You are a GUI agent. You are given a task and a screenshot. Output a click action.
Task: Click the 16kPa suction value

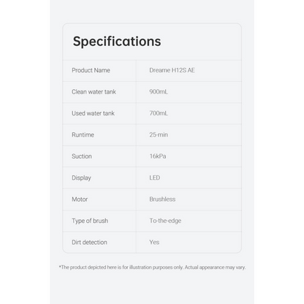[x=158, y=156]
